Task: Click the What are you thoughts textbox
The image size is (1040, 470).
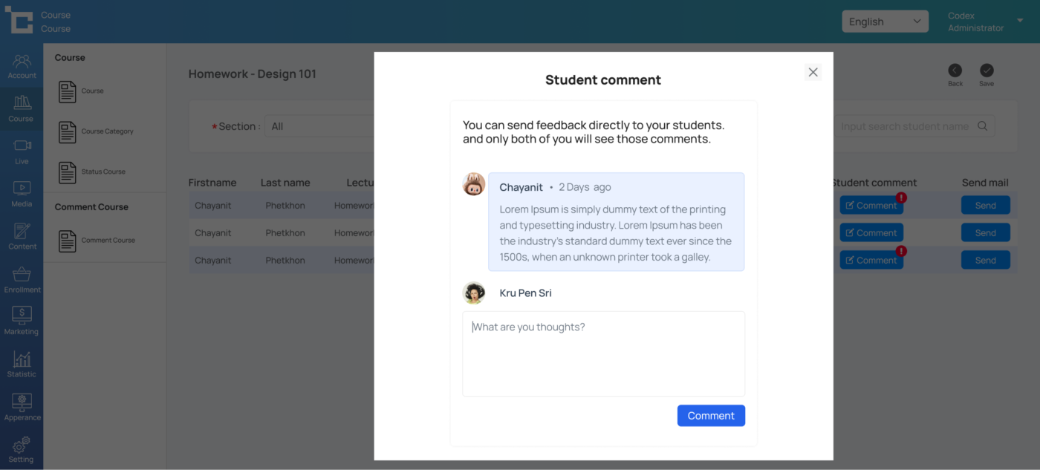Action: pos(603,353)
